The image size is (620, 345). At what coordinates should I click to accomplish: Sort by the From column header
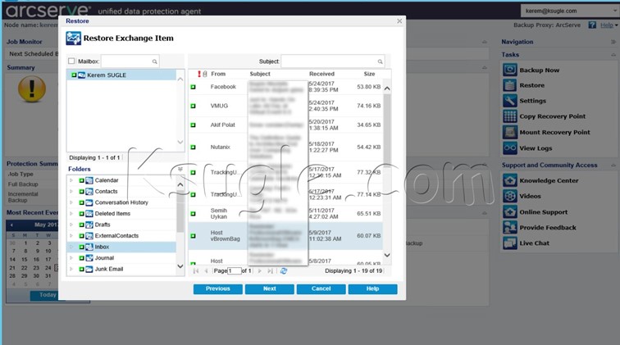(218, 74)
